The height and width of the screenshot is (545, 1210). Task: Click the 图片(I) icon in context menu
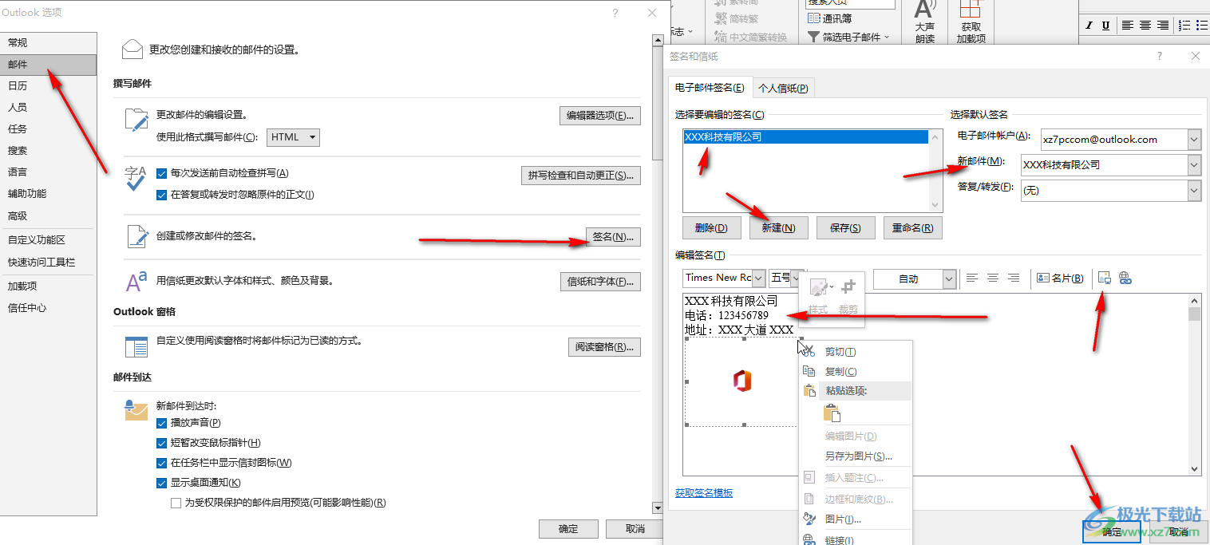point(809,519)
